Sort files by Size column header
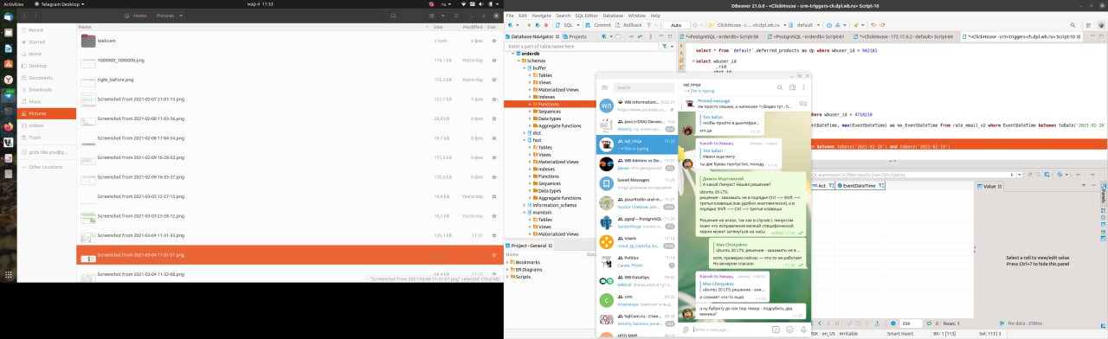Viewport: 1108px width, 339px height. point(438,27)
